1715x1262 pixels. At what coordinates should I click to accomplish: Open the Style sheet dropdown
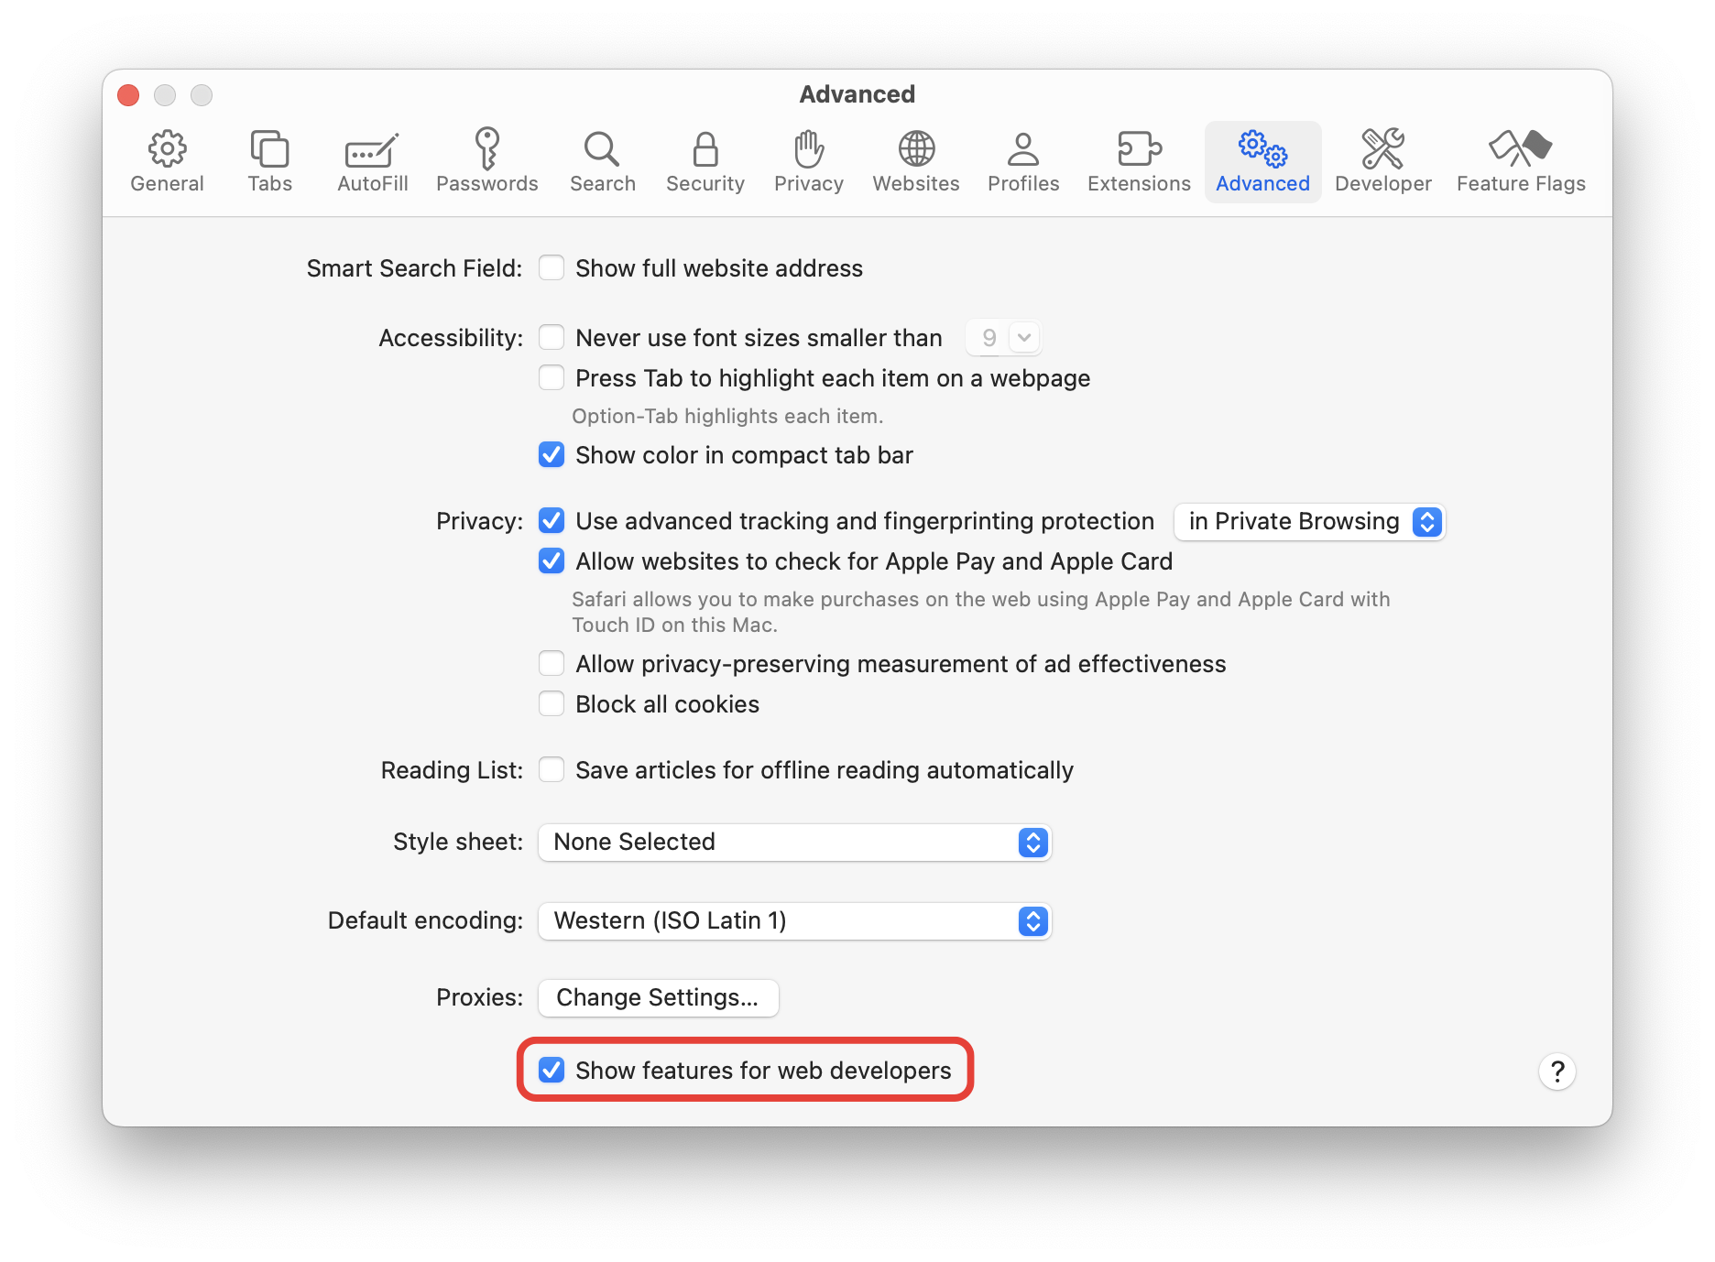1032,842
